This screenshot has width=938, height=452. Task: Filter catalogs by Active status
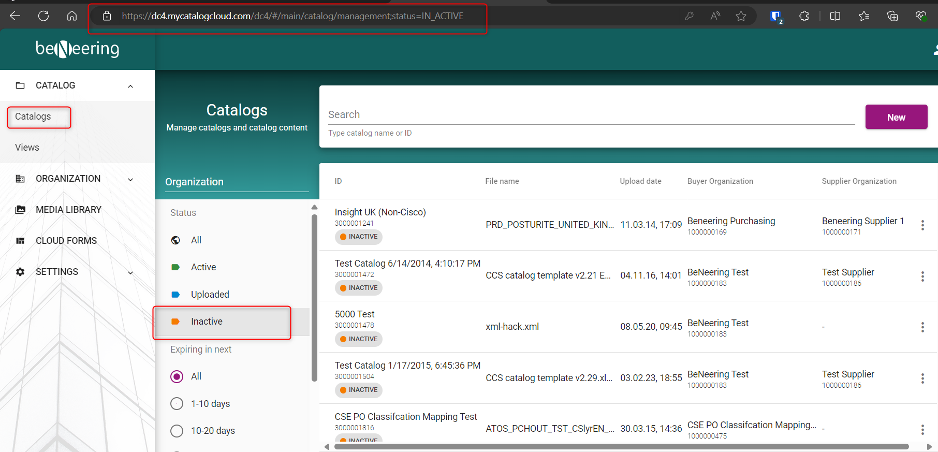pos(203,267)
